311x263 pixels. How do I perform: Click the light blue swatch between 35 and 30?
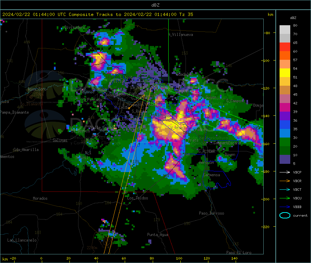(285, 133)
